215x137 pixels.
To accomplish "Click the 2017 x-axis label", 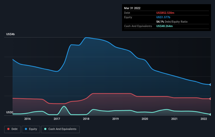I will 57,119.
